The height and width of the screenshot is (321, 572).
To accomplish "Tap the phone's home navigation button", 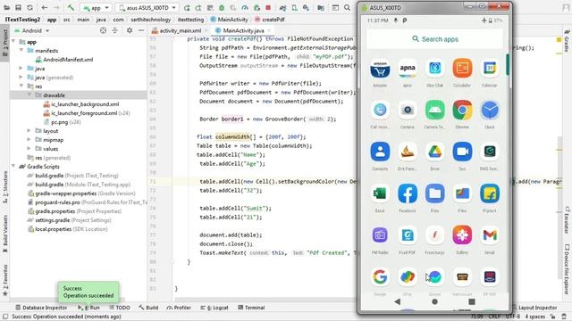I will (x=434, y=301).
